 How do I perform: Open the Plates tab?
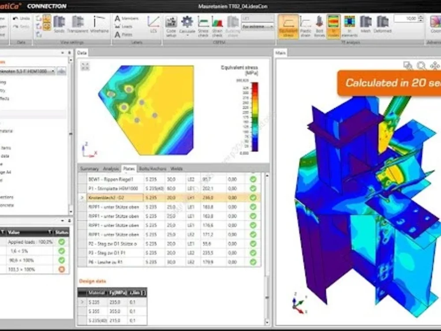point(129,169)
